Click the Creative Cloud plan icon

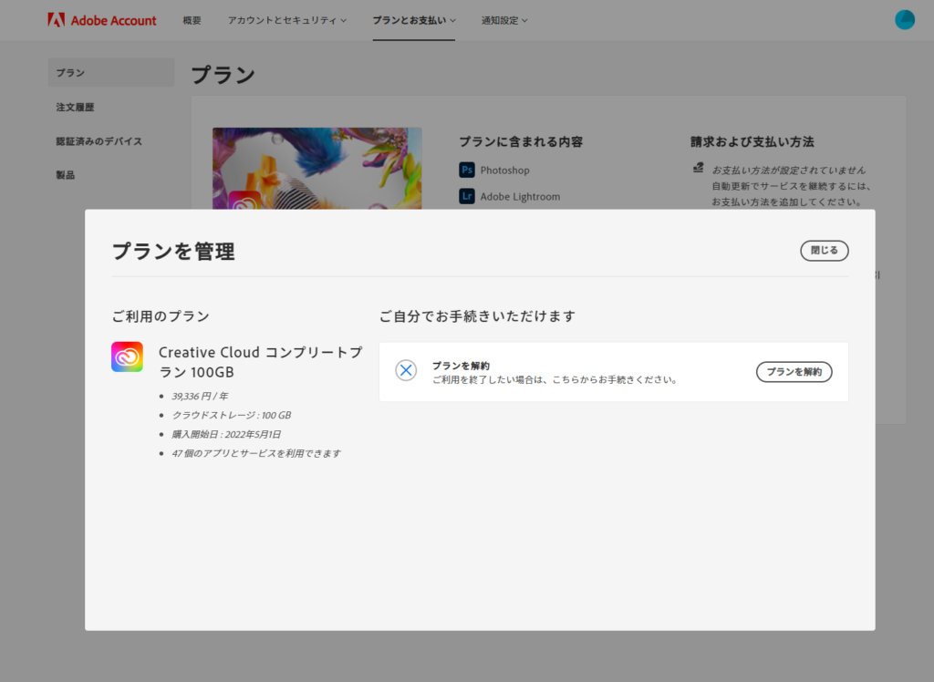pos(127,356)
